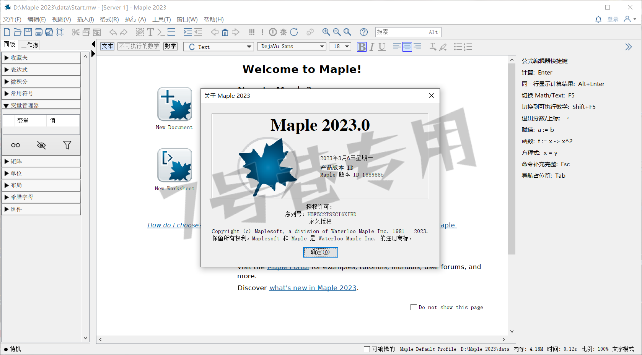The height and width of the screenshot is (355, 642).
Task: Expand the 表达式 palette
Action: [x=41, y=70]
